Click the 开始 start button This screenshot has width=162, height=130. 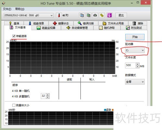pos(135,37)
